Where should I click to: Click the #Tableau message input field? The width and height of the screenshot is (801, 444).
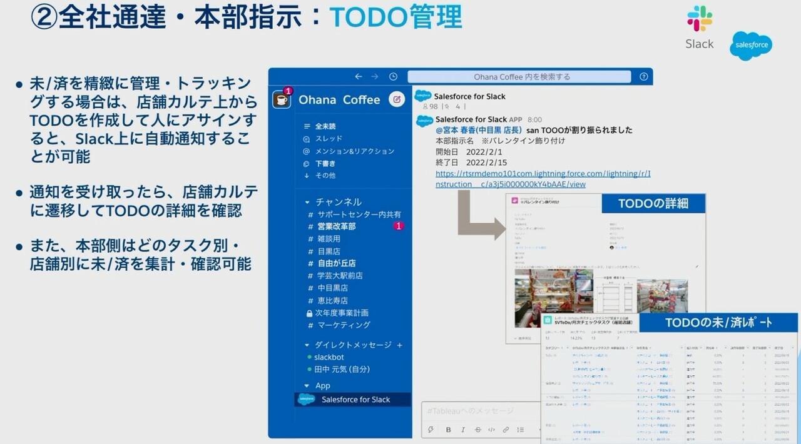coord(482,411)
